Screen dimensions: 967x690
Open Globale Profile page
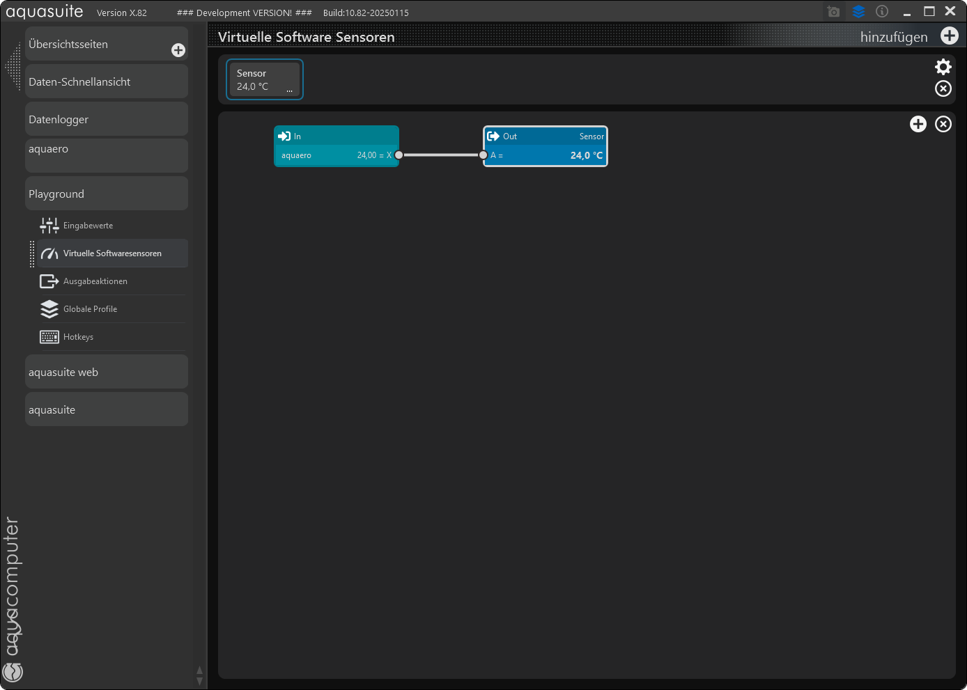(90, 309)
